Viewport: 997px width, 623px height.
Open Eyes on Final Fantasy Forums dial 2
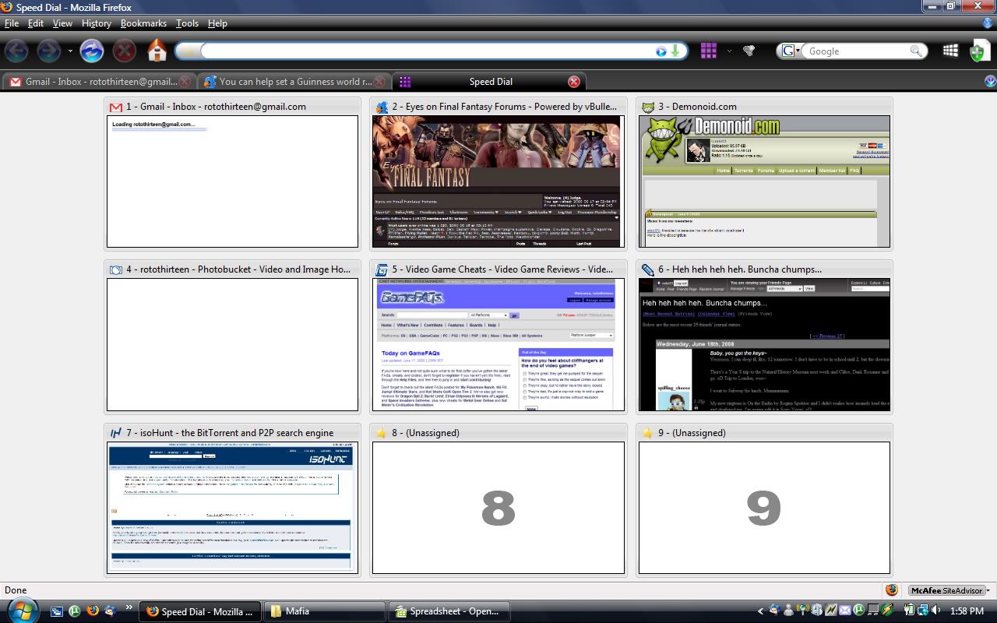498,181
